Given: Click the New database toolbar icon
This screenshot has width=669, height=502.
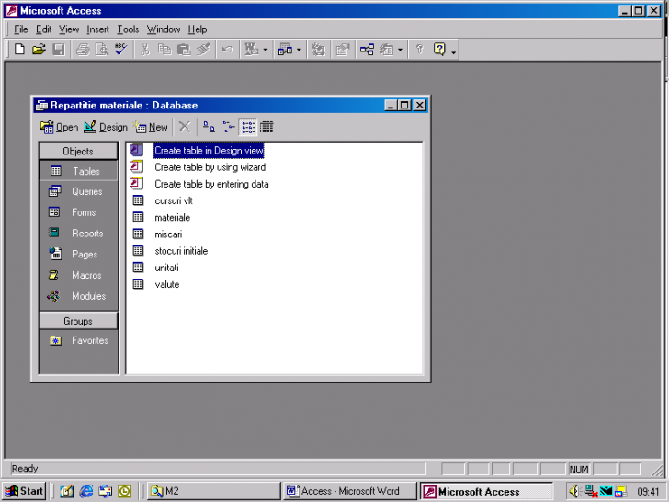Looking at the screenshot, I should pos(19,50).
